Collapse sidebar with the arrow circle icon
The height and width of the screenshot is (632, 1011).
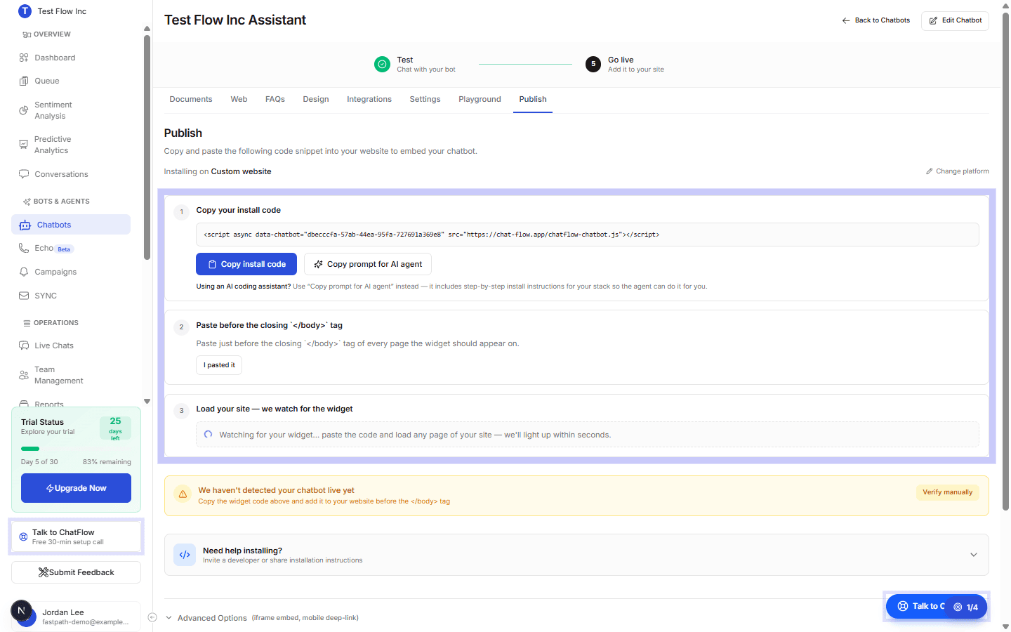[152, 617]
